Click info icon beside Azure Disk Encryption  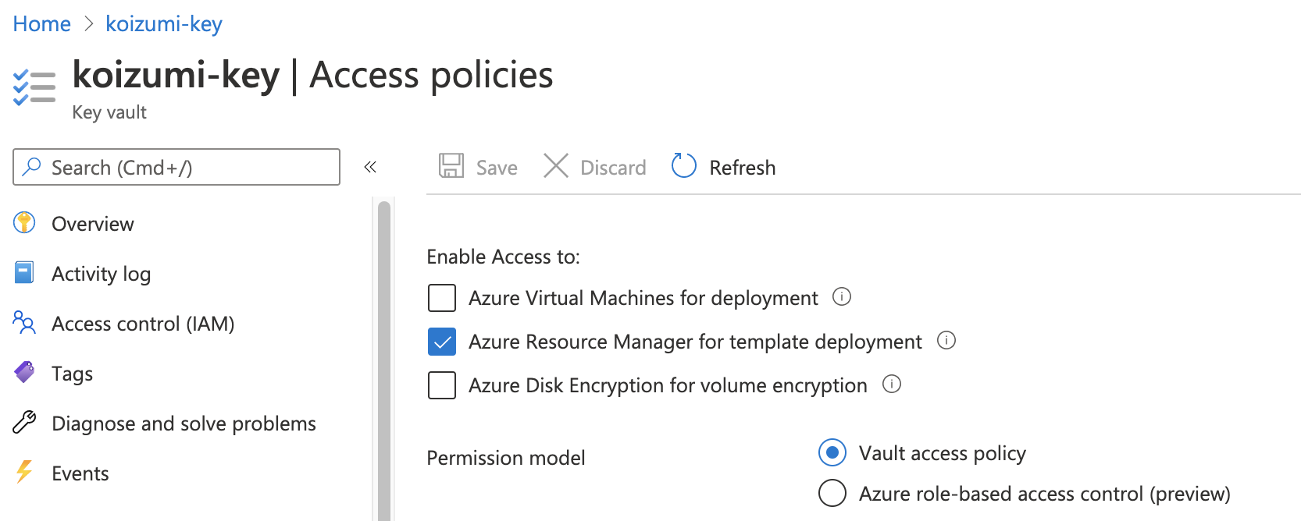pos(892,385)
